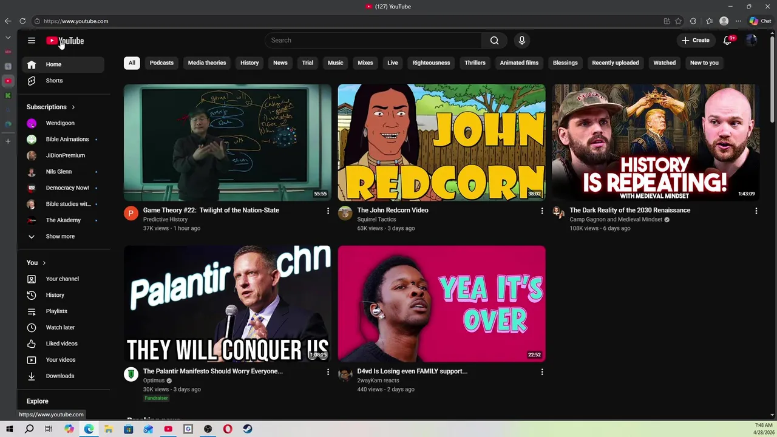Open John Redcorn Video options menu
The height and width of the screenshot is (437, 777).
pyautogui.click(x=542, y=211)
